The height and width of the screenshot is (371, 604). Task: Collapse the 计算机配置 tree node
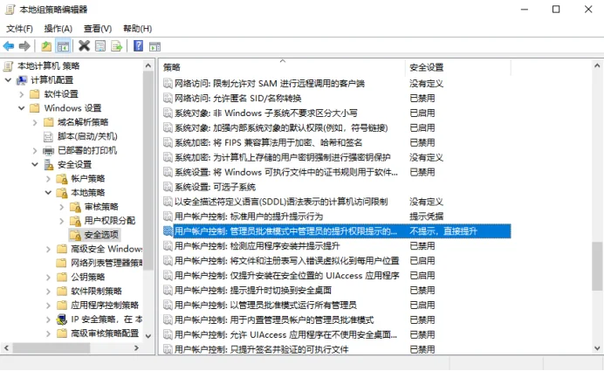[9, 80]
